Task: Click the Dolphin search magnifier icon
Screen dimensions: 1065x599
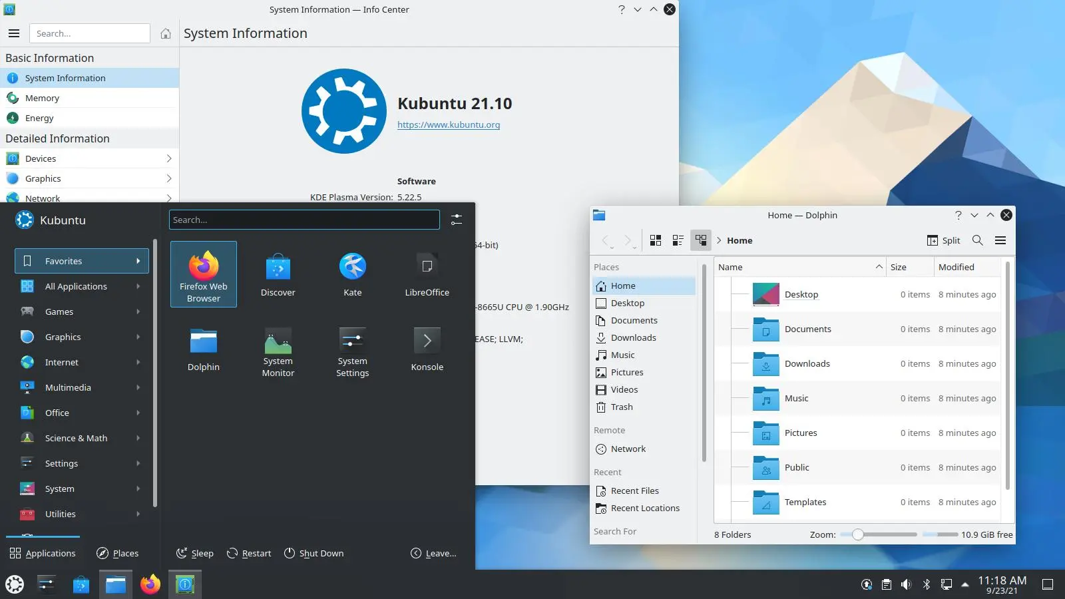Action: pos(977,240)
